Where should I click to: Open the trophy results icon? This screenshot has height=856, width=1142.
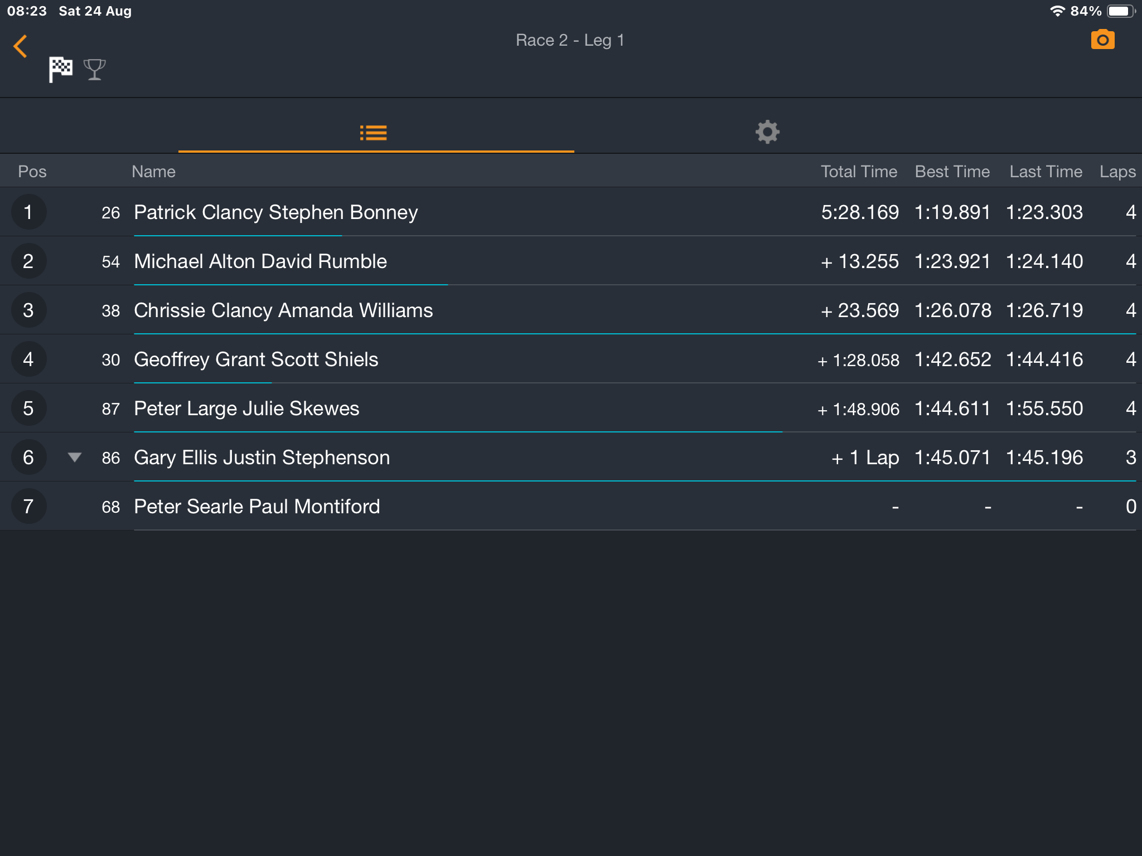click(94, 70)
